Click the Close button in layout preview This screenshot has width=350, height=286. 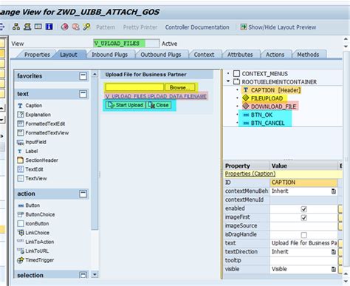click(159, 105)
